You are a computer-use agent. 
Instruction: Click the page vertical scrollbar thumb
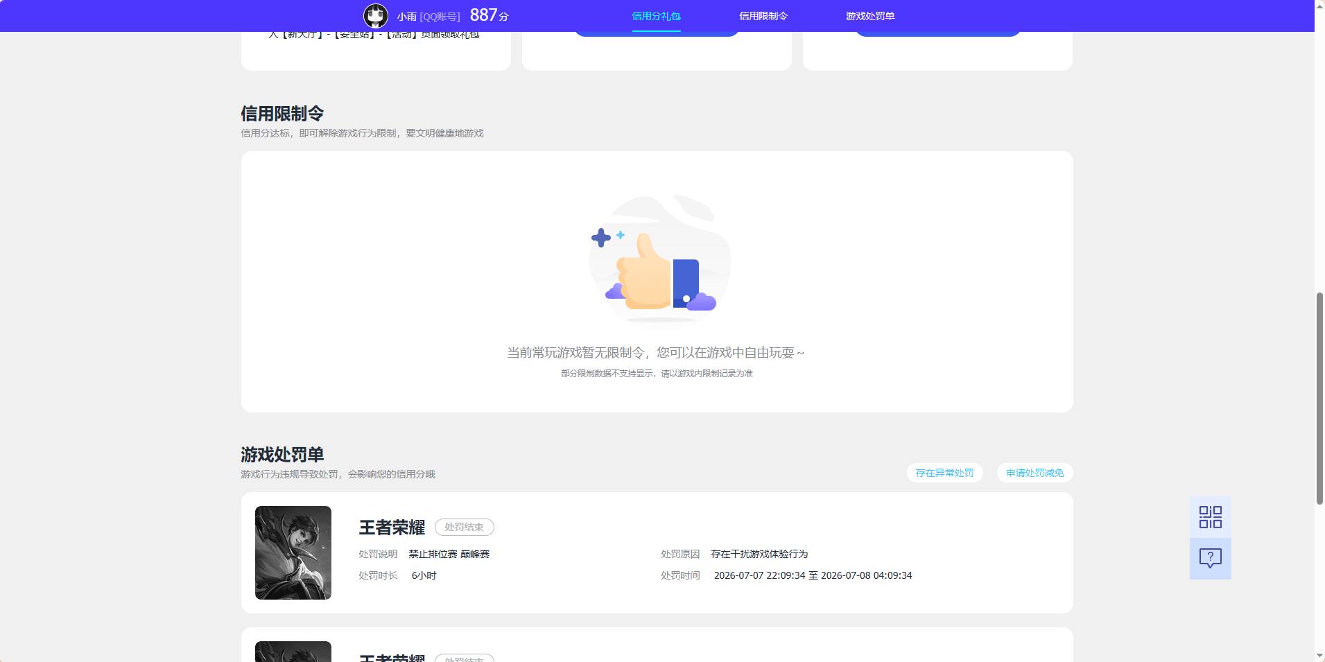1319,399
